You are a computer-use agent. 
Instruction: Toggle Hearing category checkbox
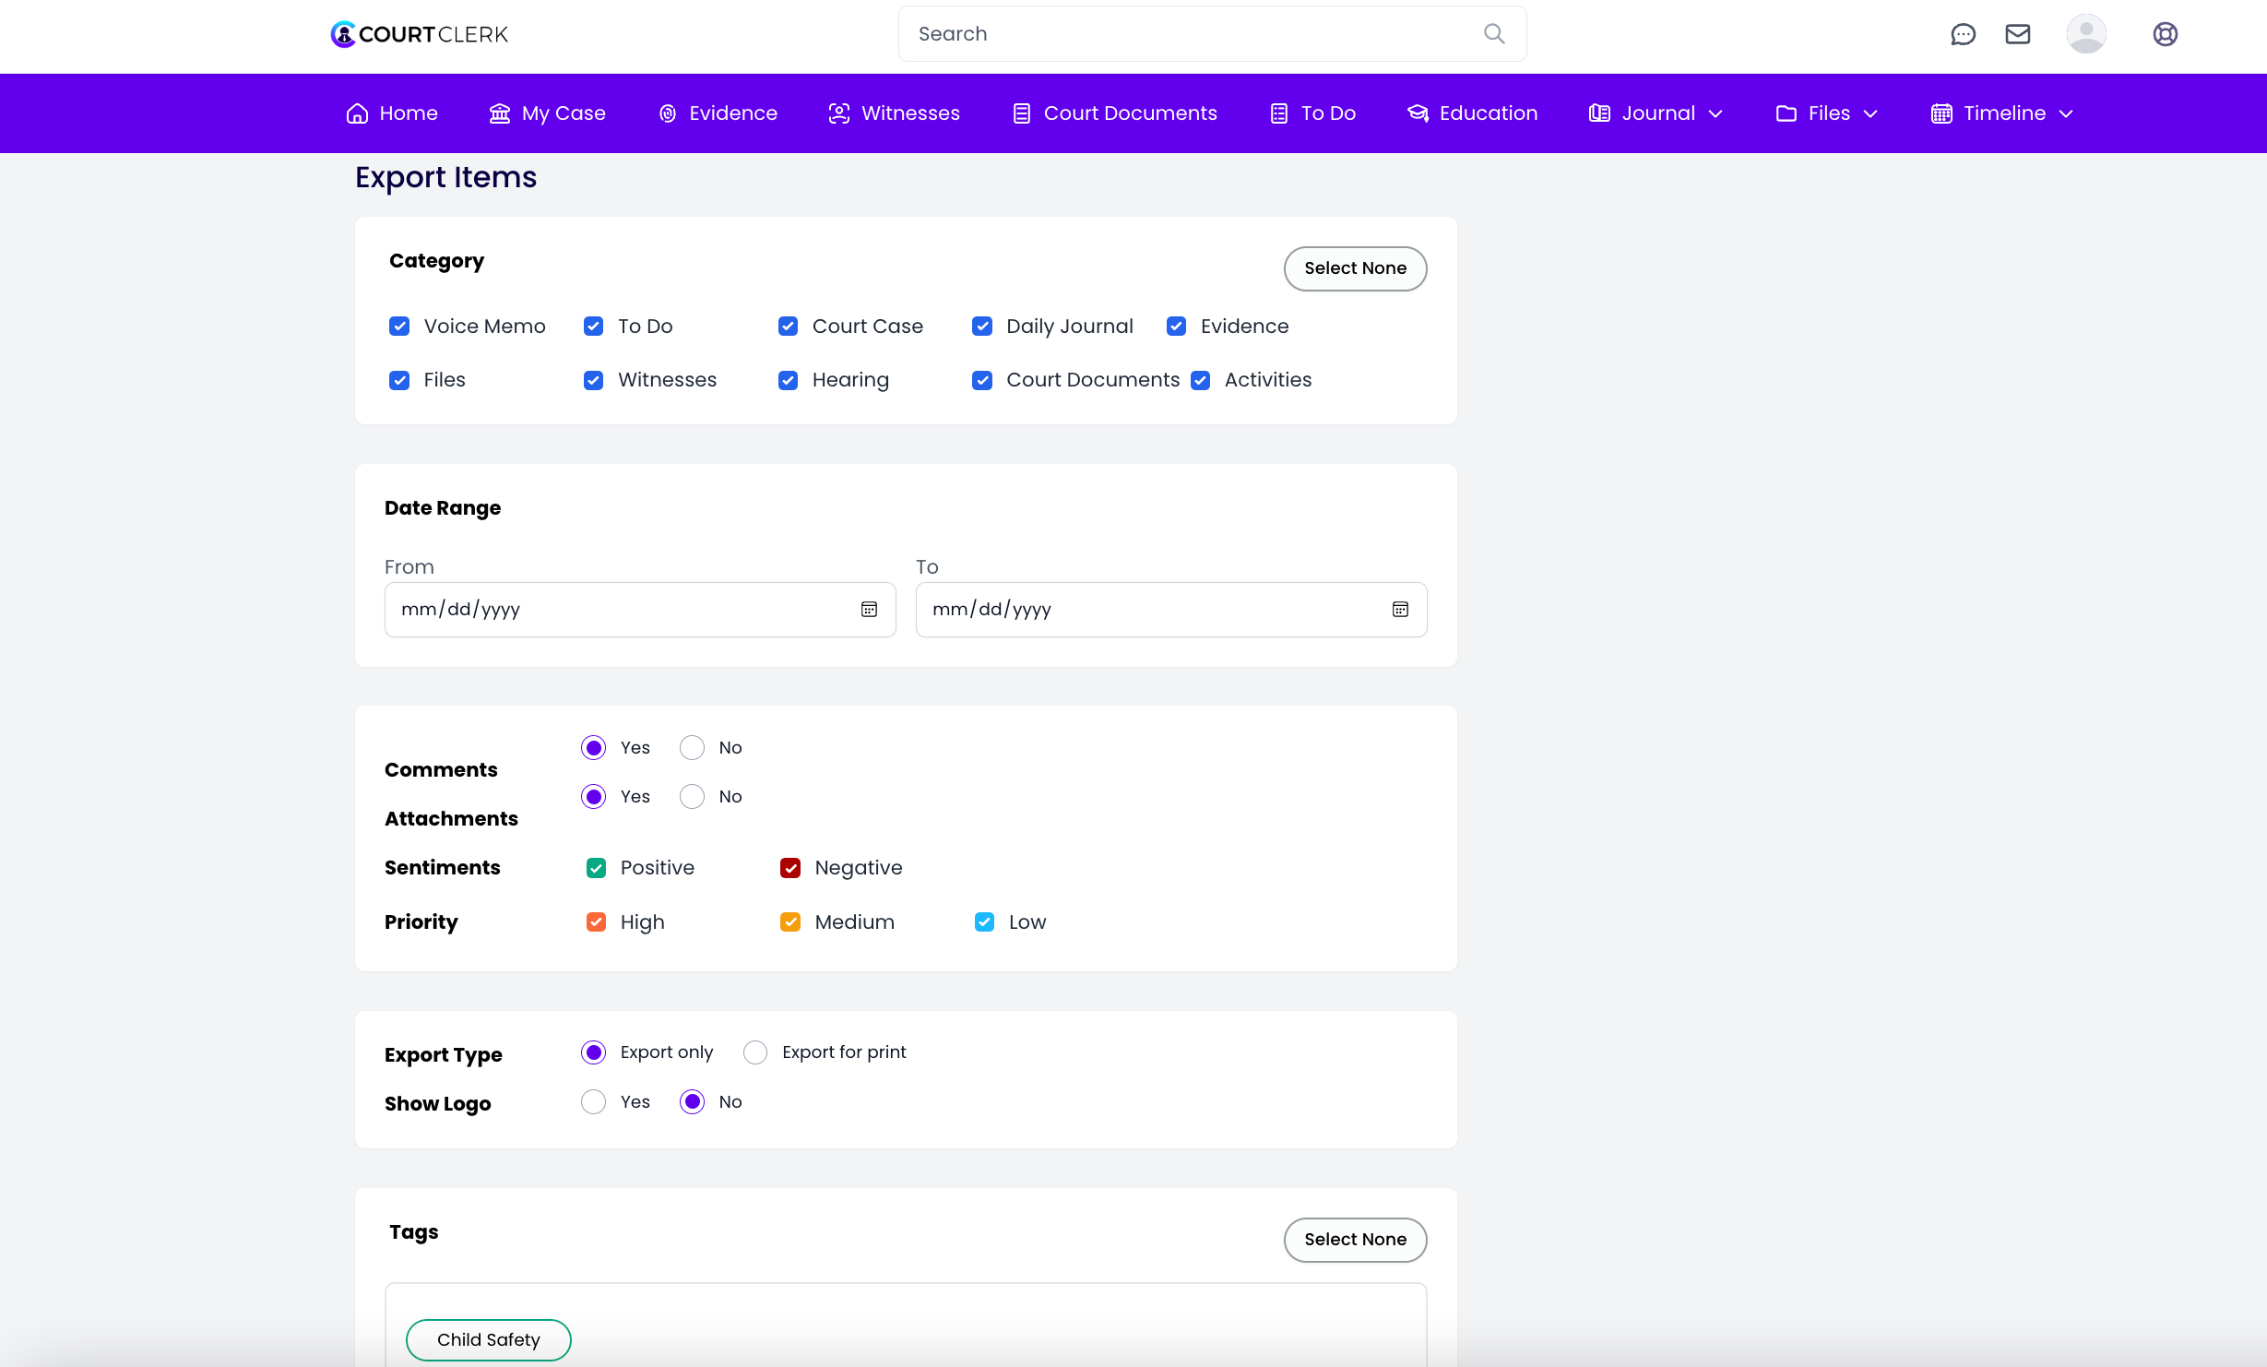tap(788, 380)
